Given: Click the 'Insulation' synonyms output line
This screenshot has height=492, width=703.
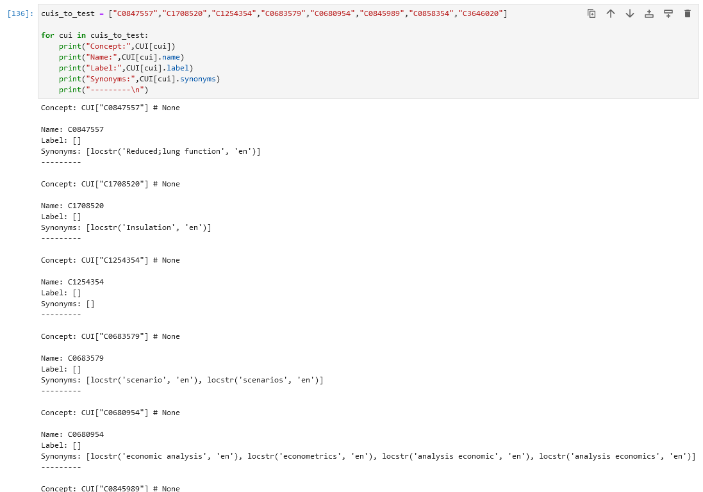Looking at the screenshot, I should [x=126, y=227].
